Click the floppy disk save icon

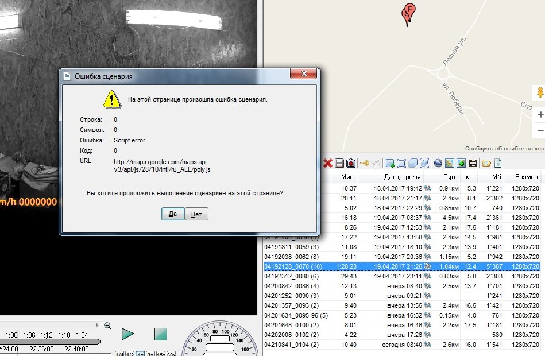pos(339,164)
